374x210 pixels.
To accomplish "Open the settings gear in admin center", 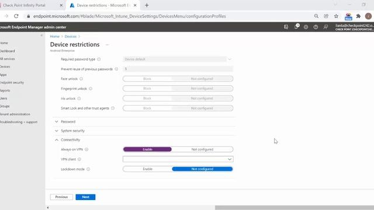I will click(306, 27).
